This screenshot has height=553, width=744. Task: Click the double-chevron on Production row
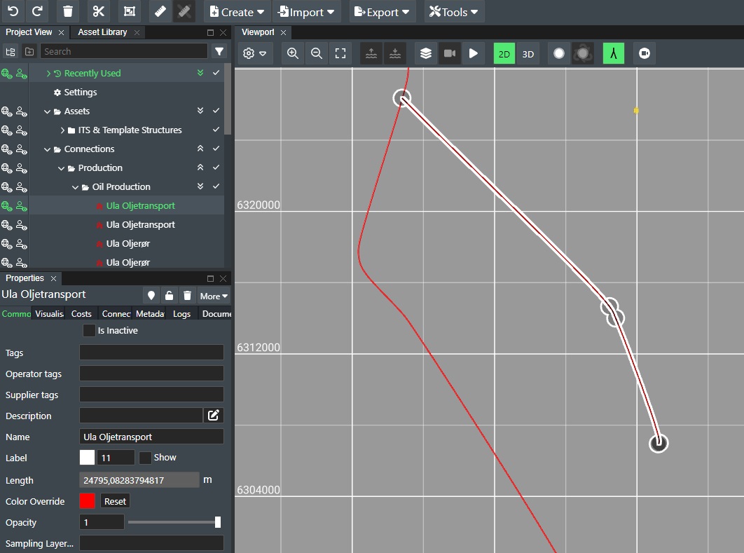[x=200, y=168]
